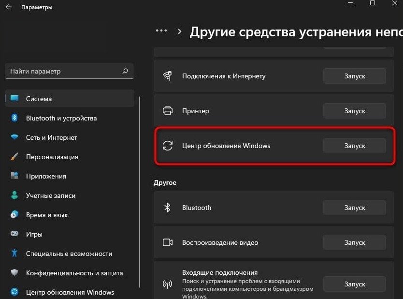This screenshot has width=403, height=299.
Task: Click the breadcrumb chevron arrow
Action: pos(180,31)
